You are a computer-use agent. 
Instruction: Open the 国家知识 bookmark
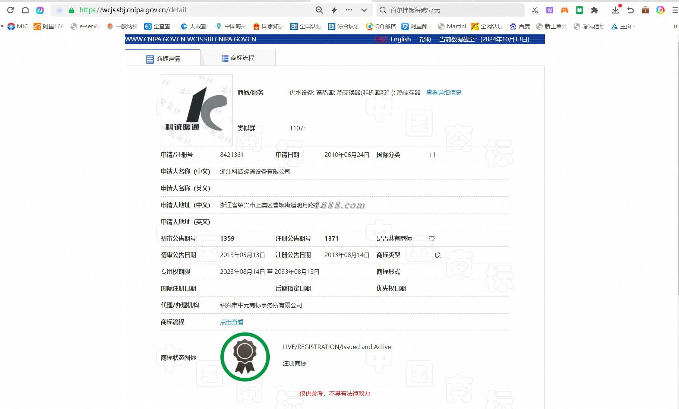[268, 26]
